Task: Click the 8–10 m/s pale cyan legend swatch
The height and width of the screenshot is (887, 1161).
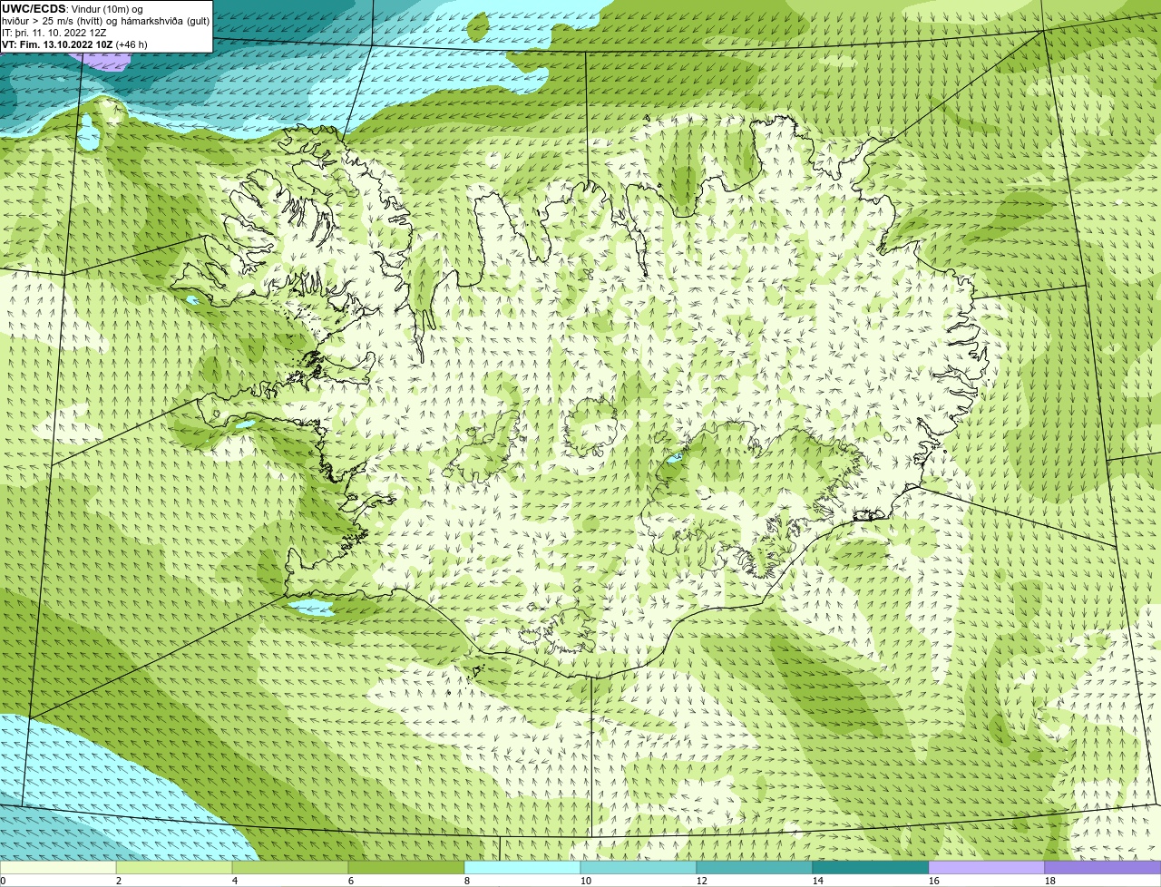Action: click(x=522, y=868)
